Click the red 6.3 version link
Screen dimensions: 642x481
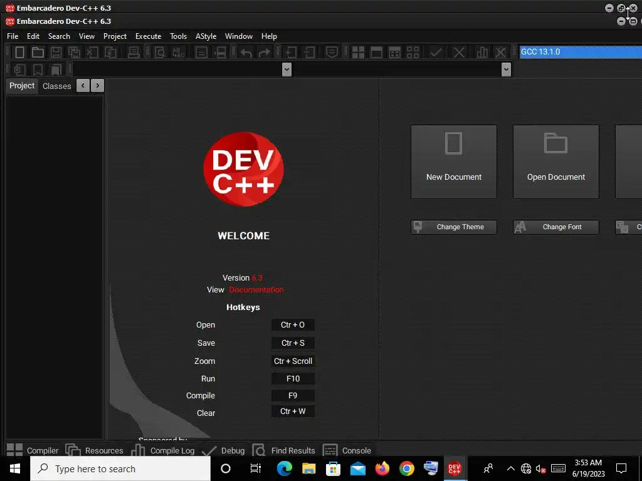coord(257,277)
